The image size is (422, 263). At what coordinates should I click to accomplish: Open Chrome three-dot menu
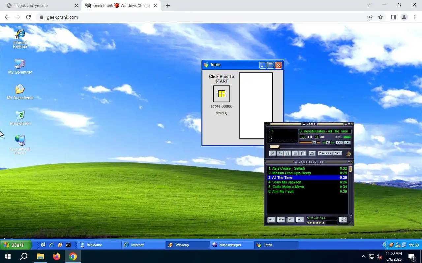[415, 17]
